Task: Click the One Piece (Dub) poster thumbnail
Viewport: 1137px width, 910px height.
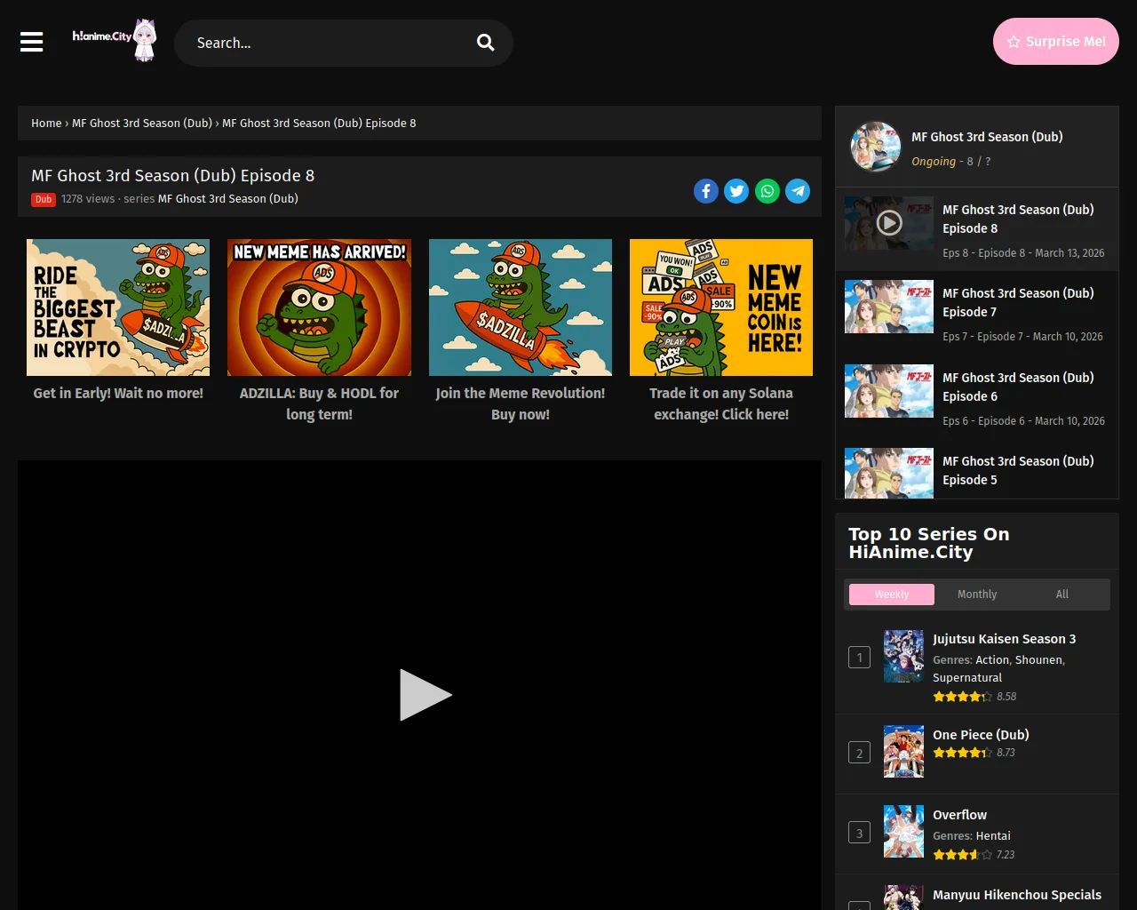Action: coord(903,752)
